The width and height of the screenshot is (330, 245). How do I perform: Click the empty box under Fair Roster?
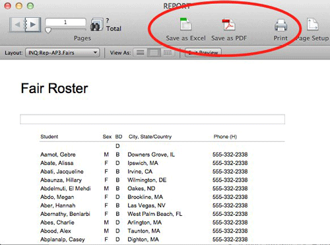[x=152, y=119]
